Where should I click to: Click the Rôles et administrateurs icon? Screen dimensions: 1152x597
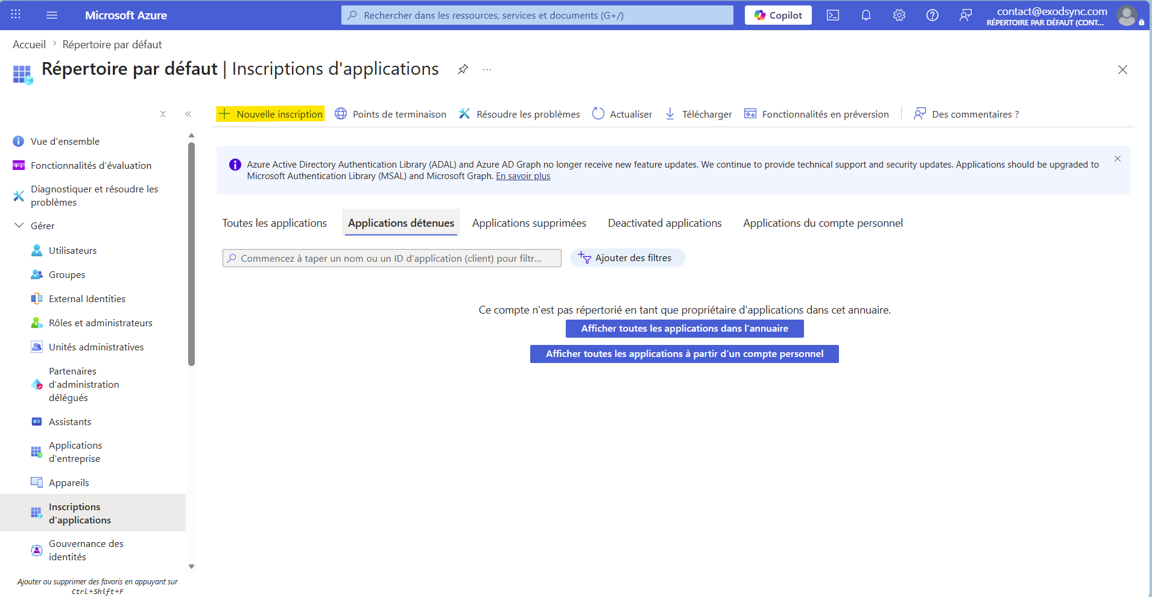point(37,323)
